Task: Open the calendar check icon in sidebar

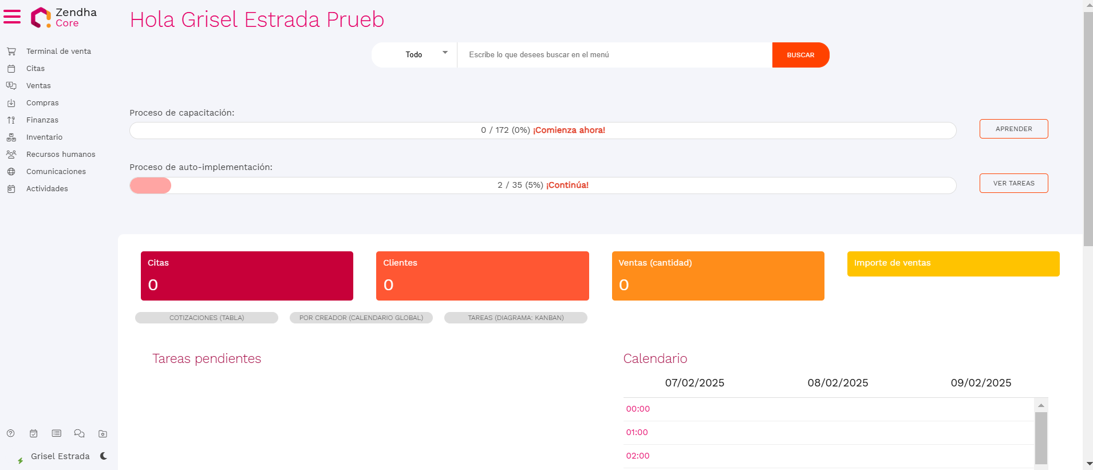Action: pos(34,433)
